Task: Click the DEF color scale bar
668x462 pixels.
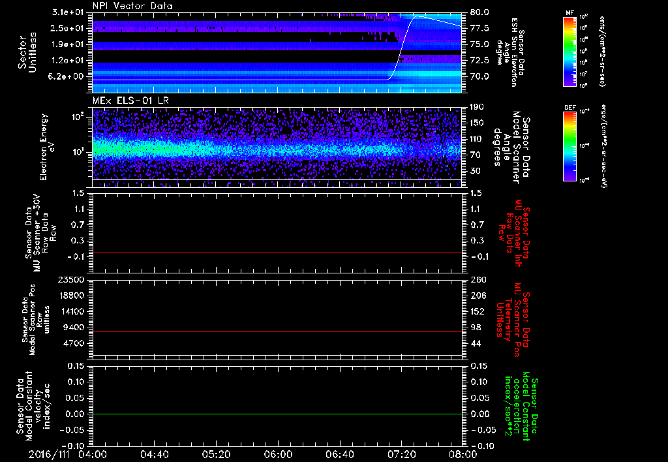Action: coord(570,146)
